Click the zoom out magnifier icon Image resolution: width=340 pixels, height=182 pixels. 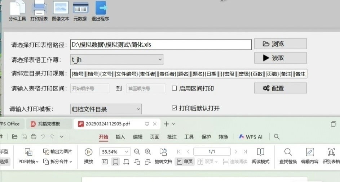coord(137,152)
